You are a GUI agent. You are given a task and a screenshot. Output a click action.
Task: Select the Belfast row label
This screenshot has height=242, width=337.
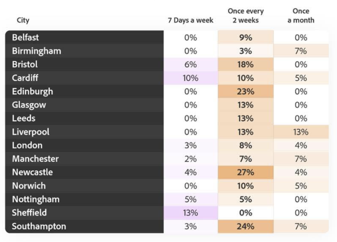[25, 37]
